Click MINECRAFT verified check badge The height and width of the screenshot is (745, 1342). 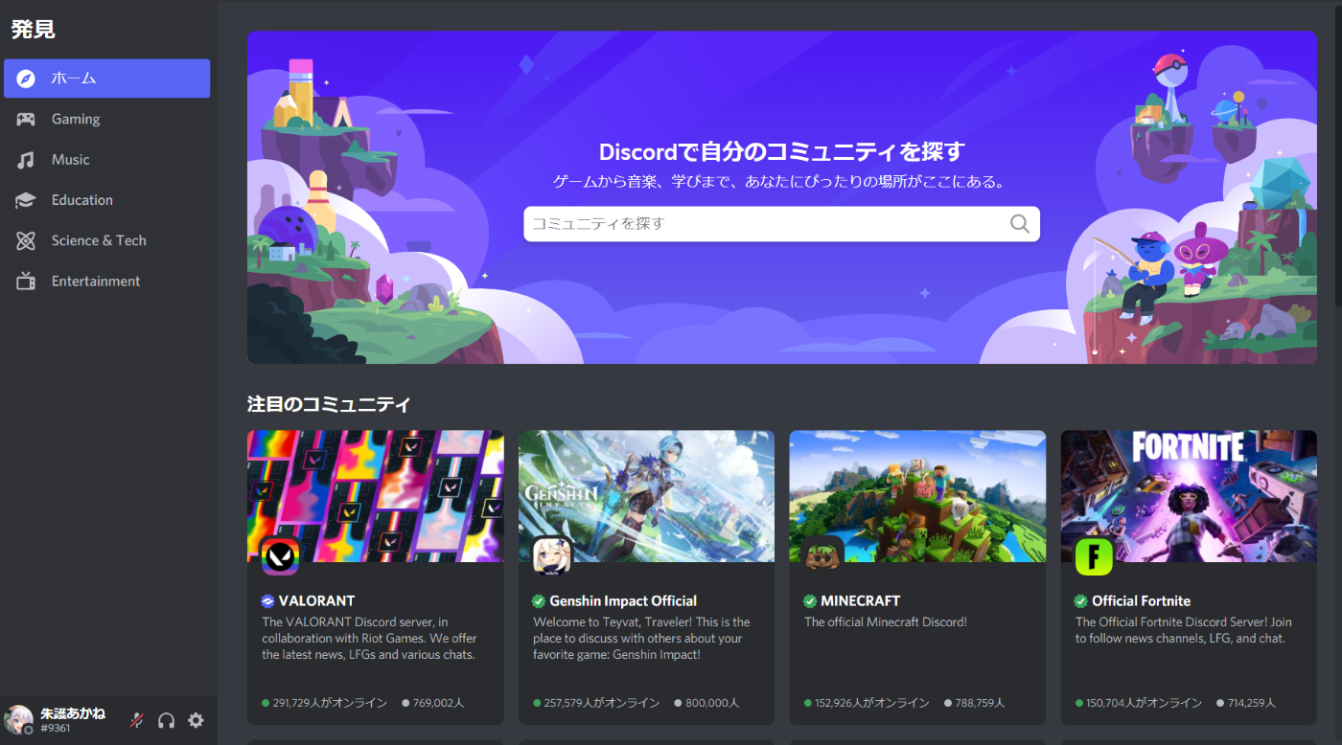[810, 601]
